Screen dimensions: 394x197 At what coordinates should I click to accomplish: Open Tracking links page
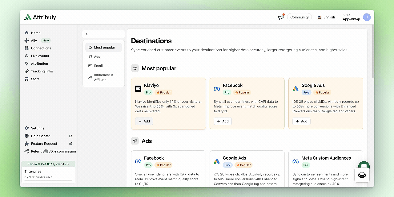pos(42,71)
